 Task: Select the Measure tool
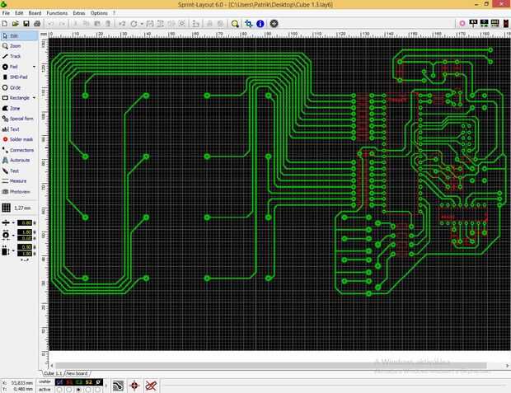(19, 181)
